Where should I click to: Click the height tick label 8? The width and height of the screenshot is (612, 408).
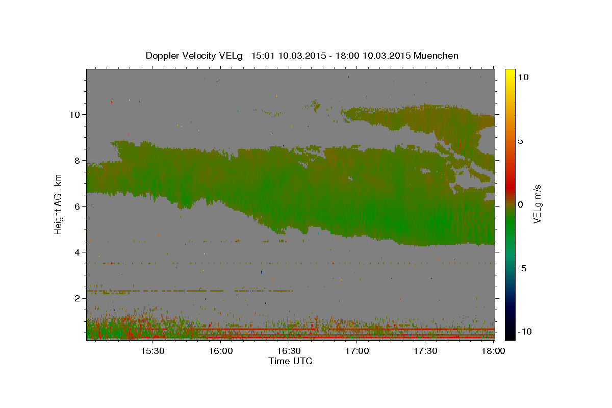[x=78, y=161]
